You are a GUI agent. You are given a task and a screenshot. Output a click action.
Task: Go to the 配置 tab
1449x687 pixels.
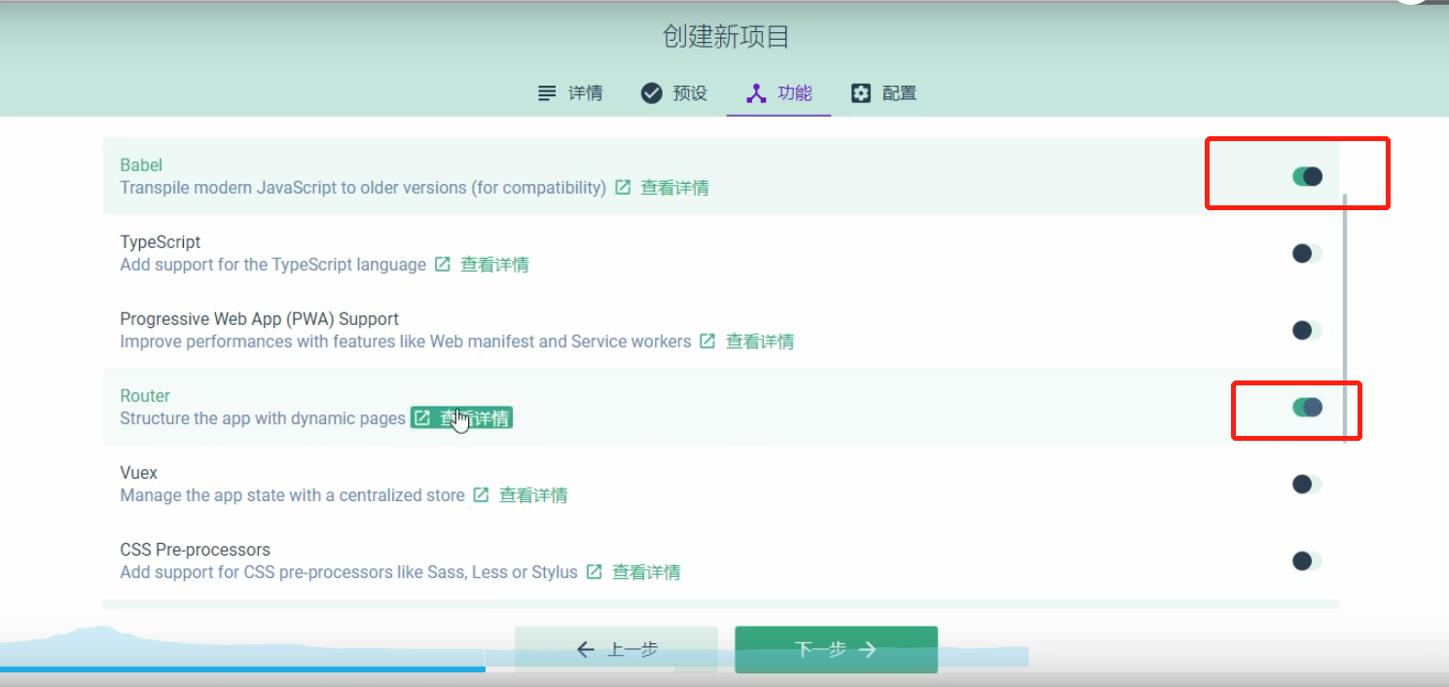[x=884, y=93]
